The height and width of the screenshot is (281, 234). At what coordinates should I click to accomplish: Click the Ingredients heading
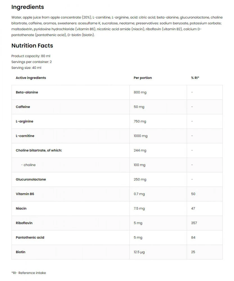click(28, 7)
